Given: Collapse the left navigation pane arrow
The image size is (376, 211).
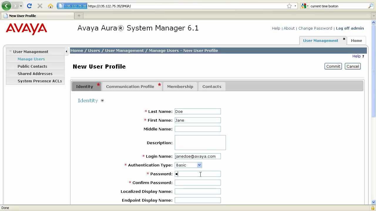Looking at the screenshot, I should (66, 52).
